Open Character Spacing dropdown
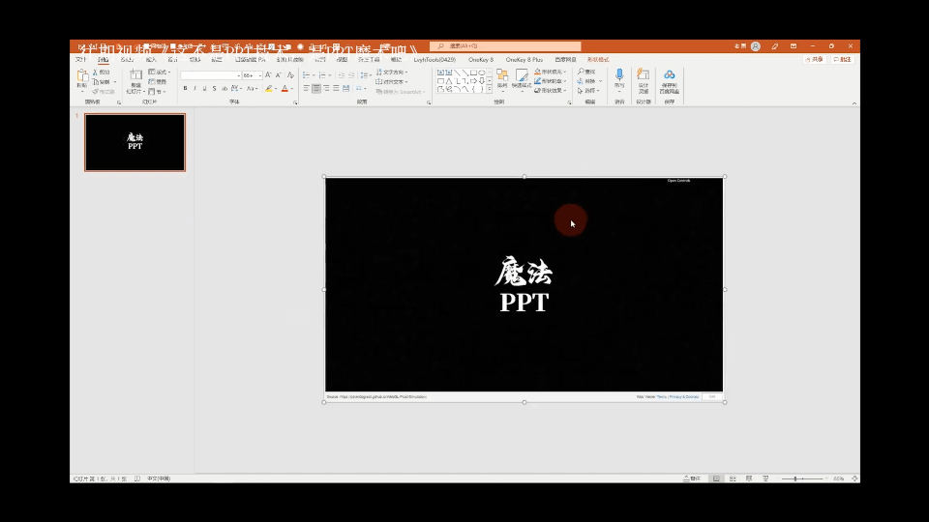 236,88
